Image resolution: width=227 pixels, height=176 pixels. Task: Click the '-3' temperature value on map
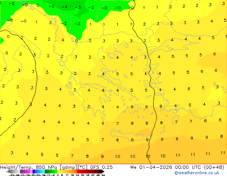click(x=78, y=7)
